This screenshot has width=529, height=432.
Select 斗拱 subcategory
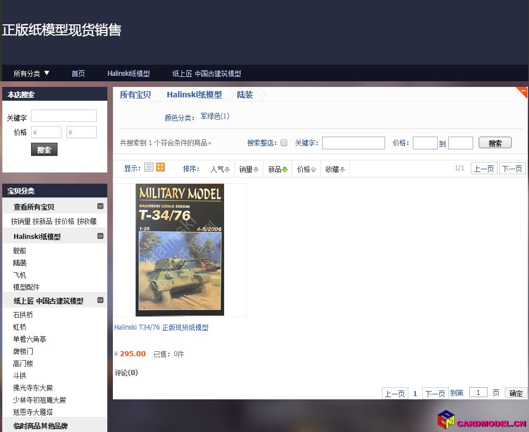pyautogui.click(x=19, y=376)
